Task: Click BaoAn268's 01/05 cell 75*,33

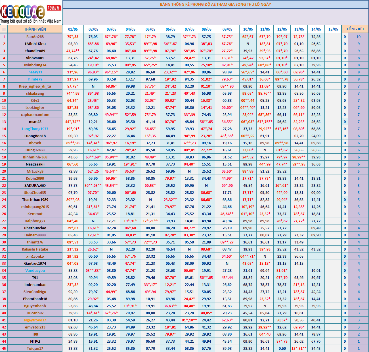Action: tap(73, 37)
